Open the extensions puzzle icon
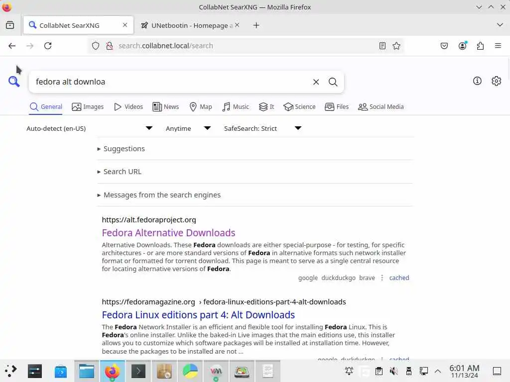Image resolution: width=510 pixels, height=382 pixels. tap(480, 46)
